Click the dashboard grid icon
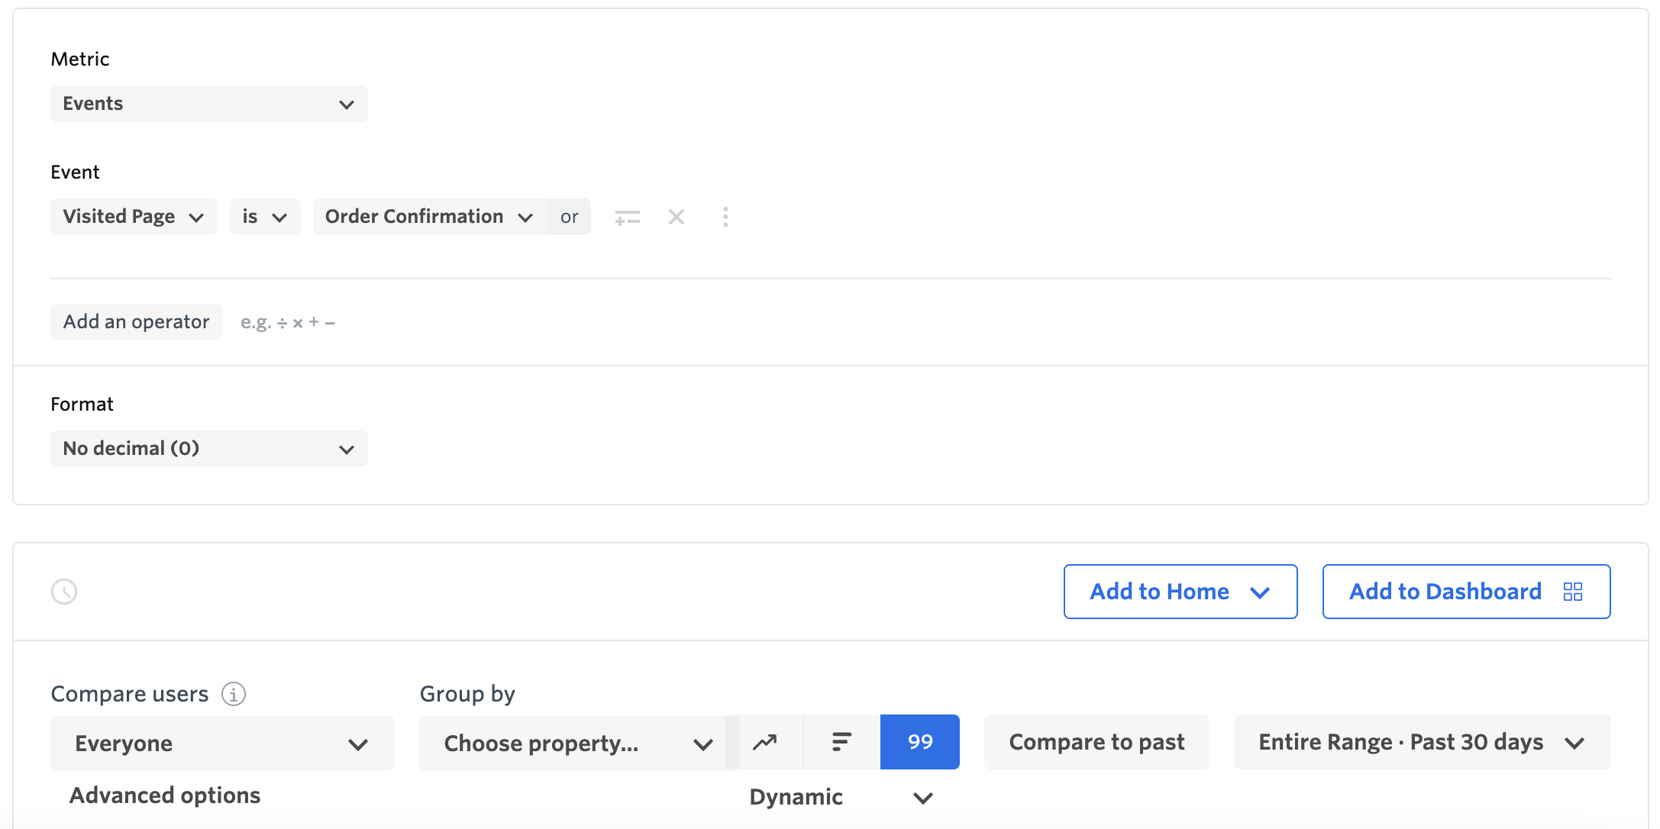The width and height of the screenshot is (1660, 829). (x=1573, y=592)
